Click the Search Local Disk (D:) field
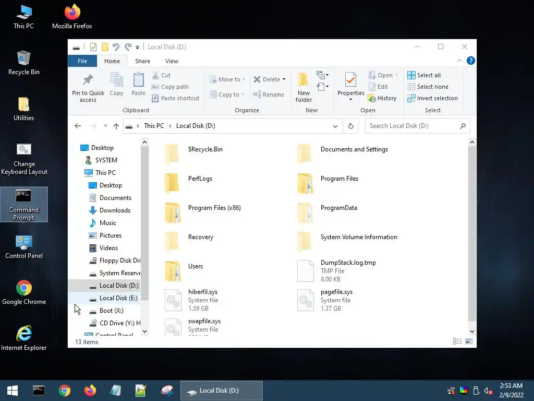The width and height of the screenshot is (534, 401). (x=417, y=126)
